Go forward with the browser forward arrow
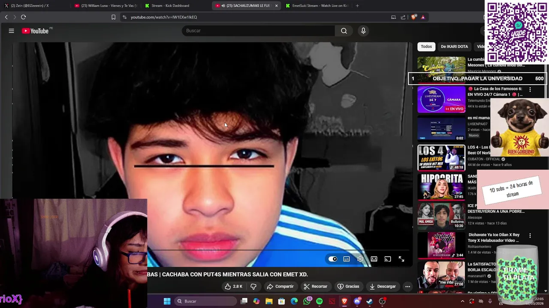 (x=15, y=17)
